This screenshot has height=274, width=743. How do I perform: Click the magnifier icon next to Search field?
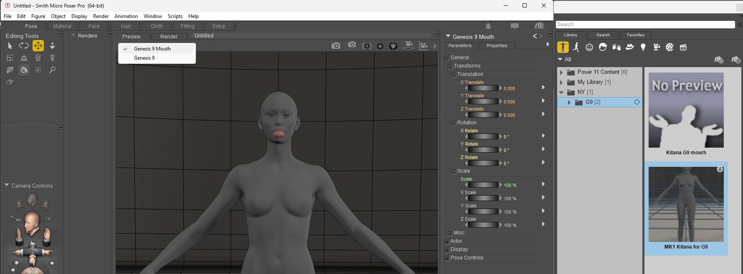click(740, 25)
